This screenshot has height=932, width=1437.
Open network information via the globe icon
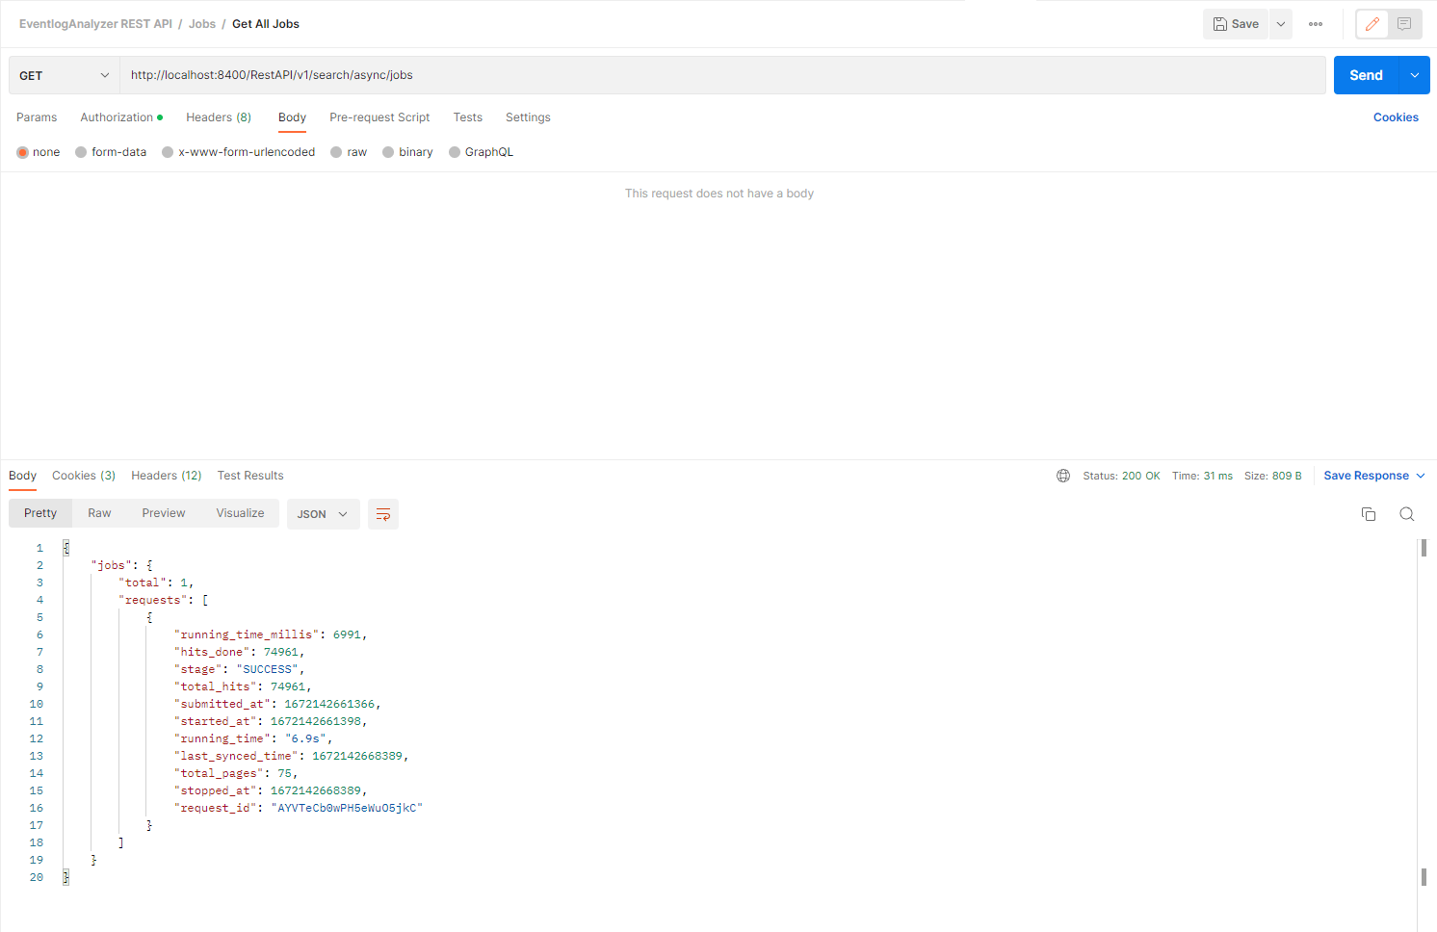click(x=1062, y=475)
